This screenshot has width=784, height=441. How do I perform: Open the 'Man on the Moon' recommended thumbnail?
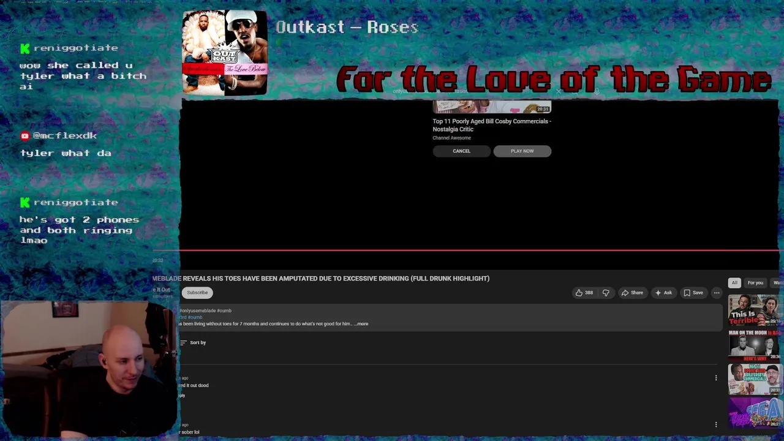pos(755,345)
